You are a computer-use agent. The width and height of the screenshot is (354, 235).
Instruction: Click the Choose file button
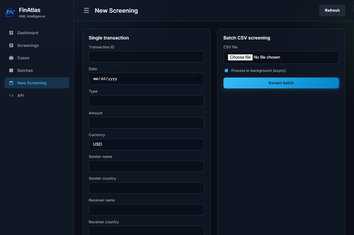point(240,57)
